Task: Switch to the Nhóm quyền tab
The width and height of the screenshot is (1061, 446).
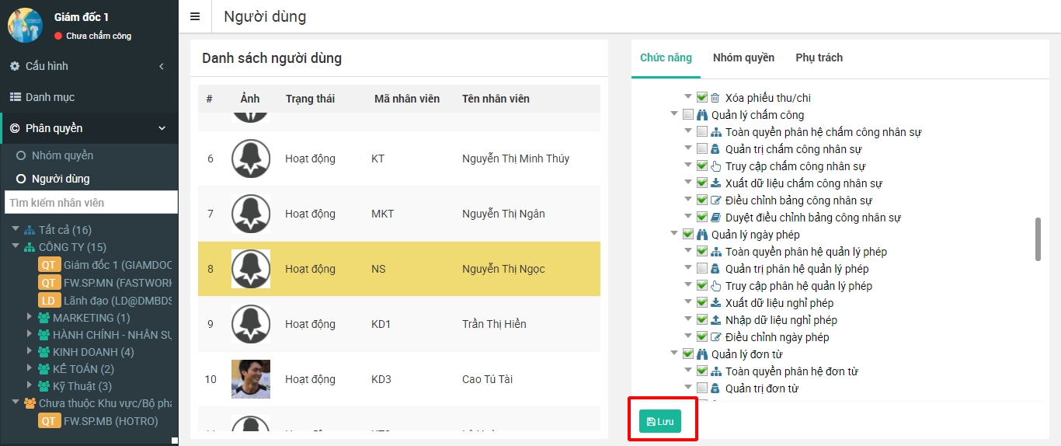Action: pyautogui.click(x=743, y=57)
